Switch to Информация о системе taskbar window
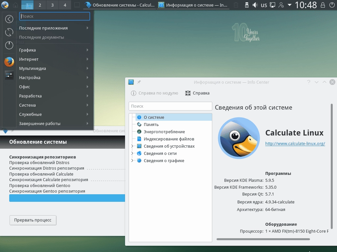This screenshot has width=337, height=252. [193, 5]
